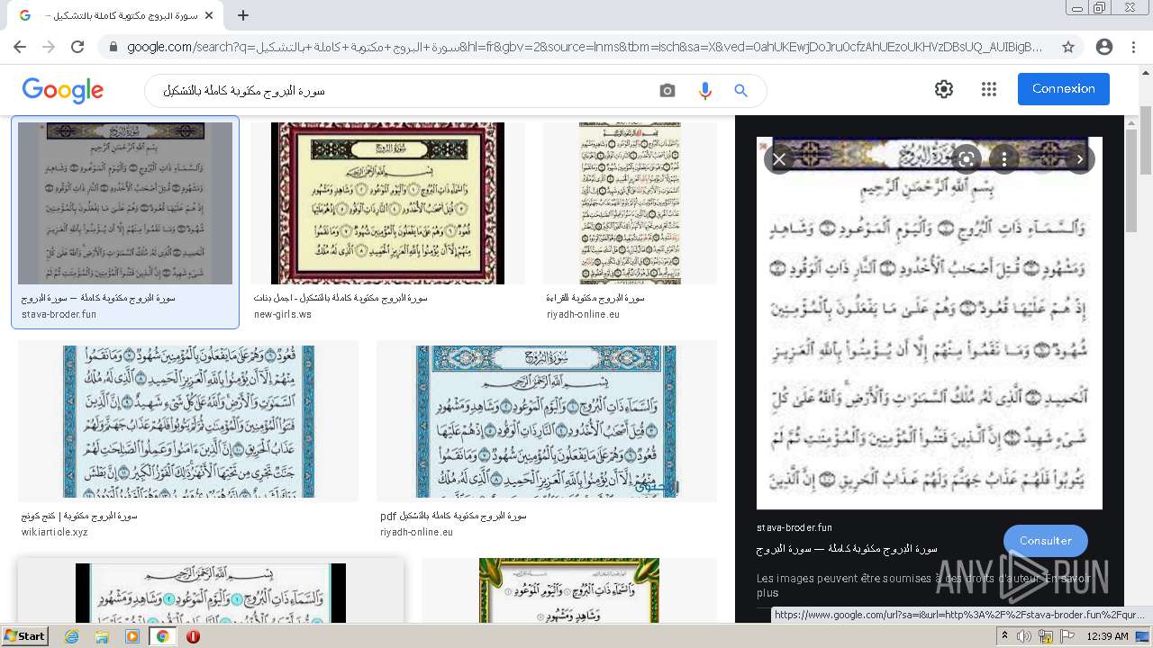Reload the page with refresh icon
Screen dimensions: 1153x648
(77, 47)
